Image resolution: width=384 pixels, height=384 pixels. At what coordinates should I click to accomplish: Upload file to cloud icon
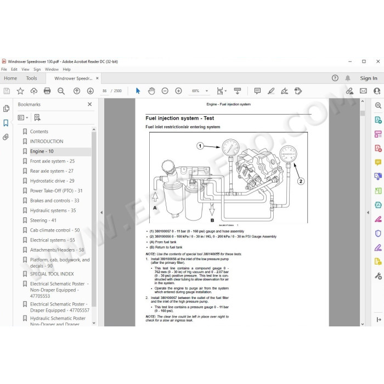tap(34, 91)
